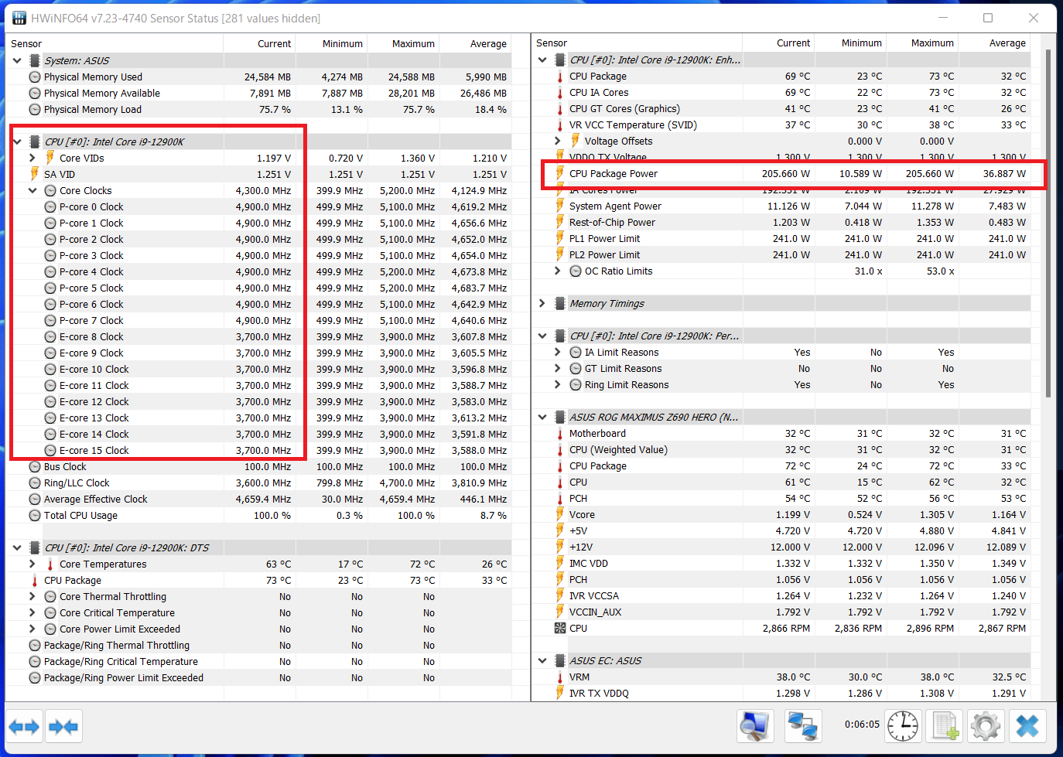Select the P-core 0 Clock row
Screen dimensions: 1063x757
[91, 206]
